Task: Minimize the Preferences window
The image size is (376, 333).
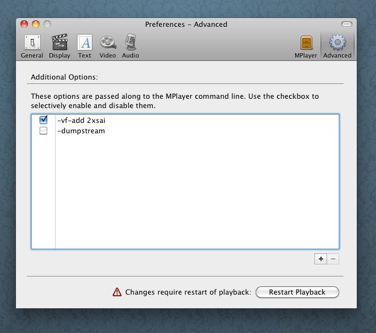Action: click(x=36, y=24)
